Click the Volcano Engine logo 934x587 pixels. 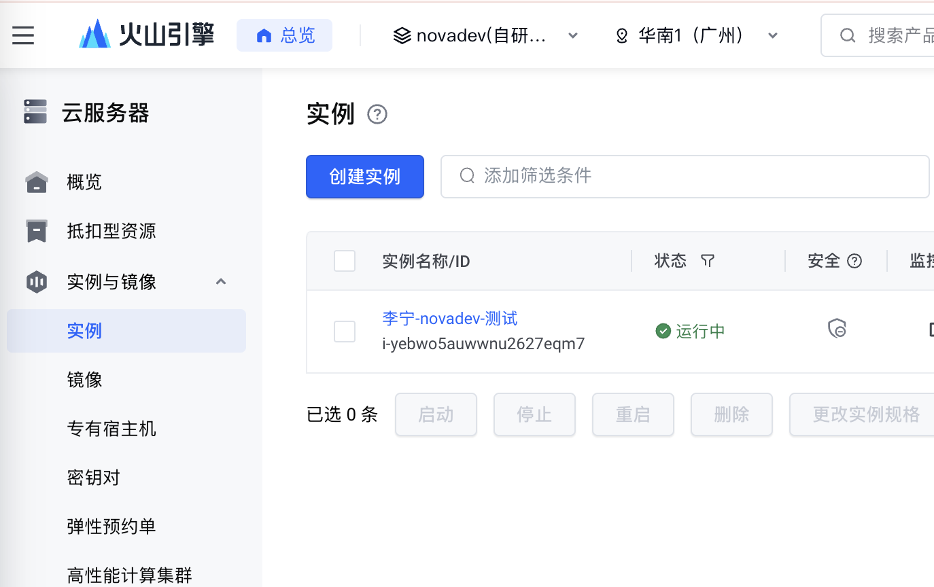147,35
